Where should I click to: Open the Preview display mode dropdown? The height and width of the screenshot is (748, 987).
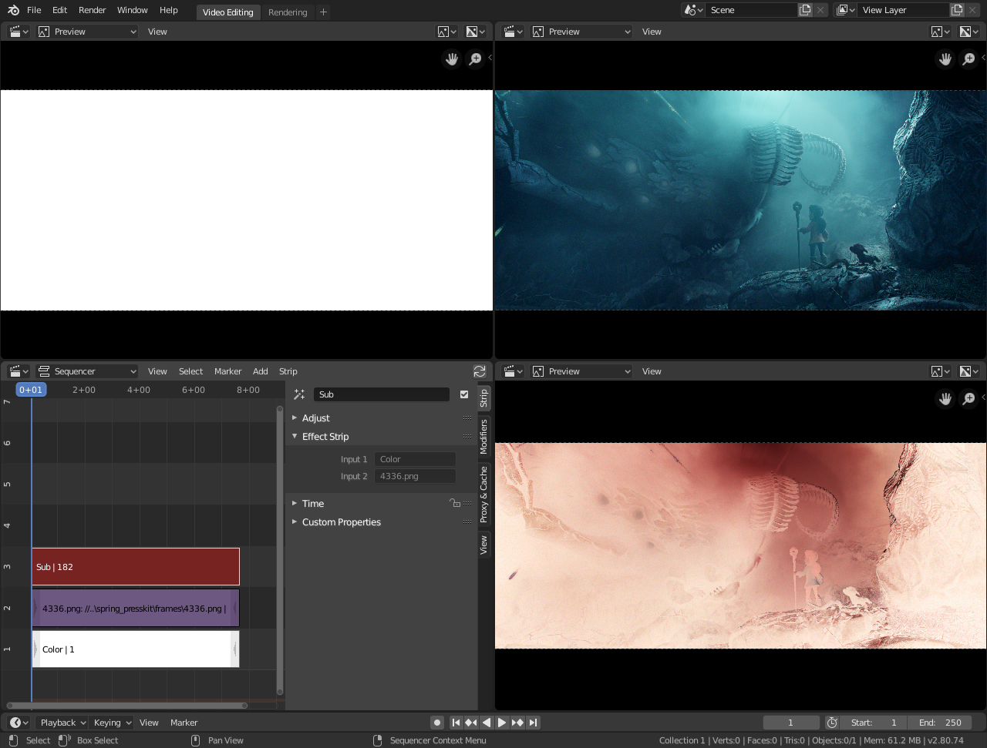tap(87, 31)
